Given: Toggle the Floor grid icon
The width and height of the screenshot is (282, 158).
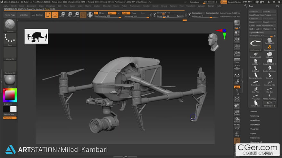Looking at the screenshot, I should (x=237, y=67).
